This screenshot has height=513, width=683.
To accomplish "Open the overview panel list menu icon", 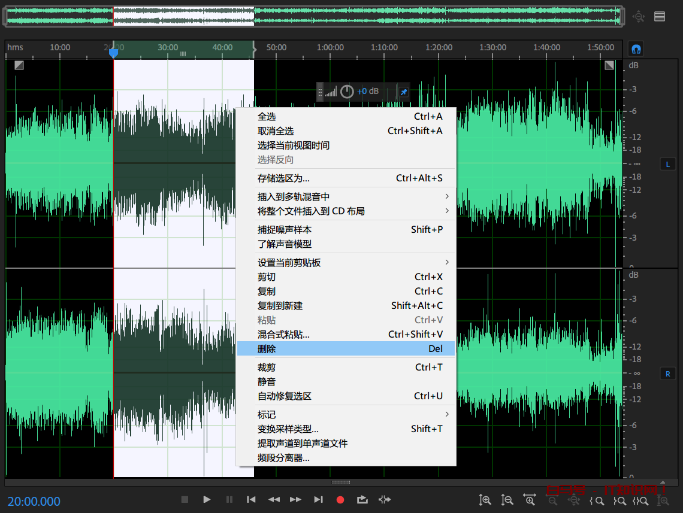I will click(660, 16).
